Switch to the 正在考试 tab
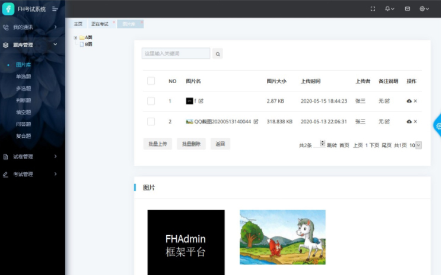This screenshot has height=275, width=442. (100, 24)
